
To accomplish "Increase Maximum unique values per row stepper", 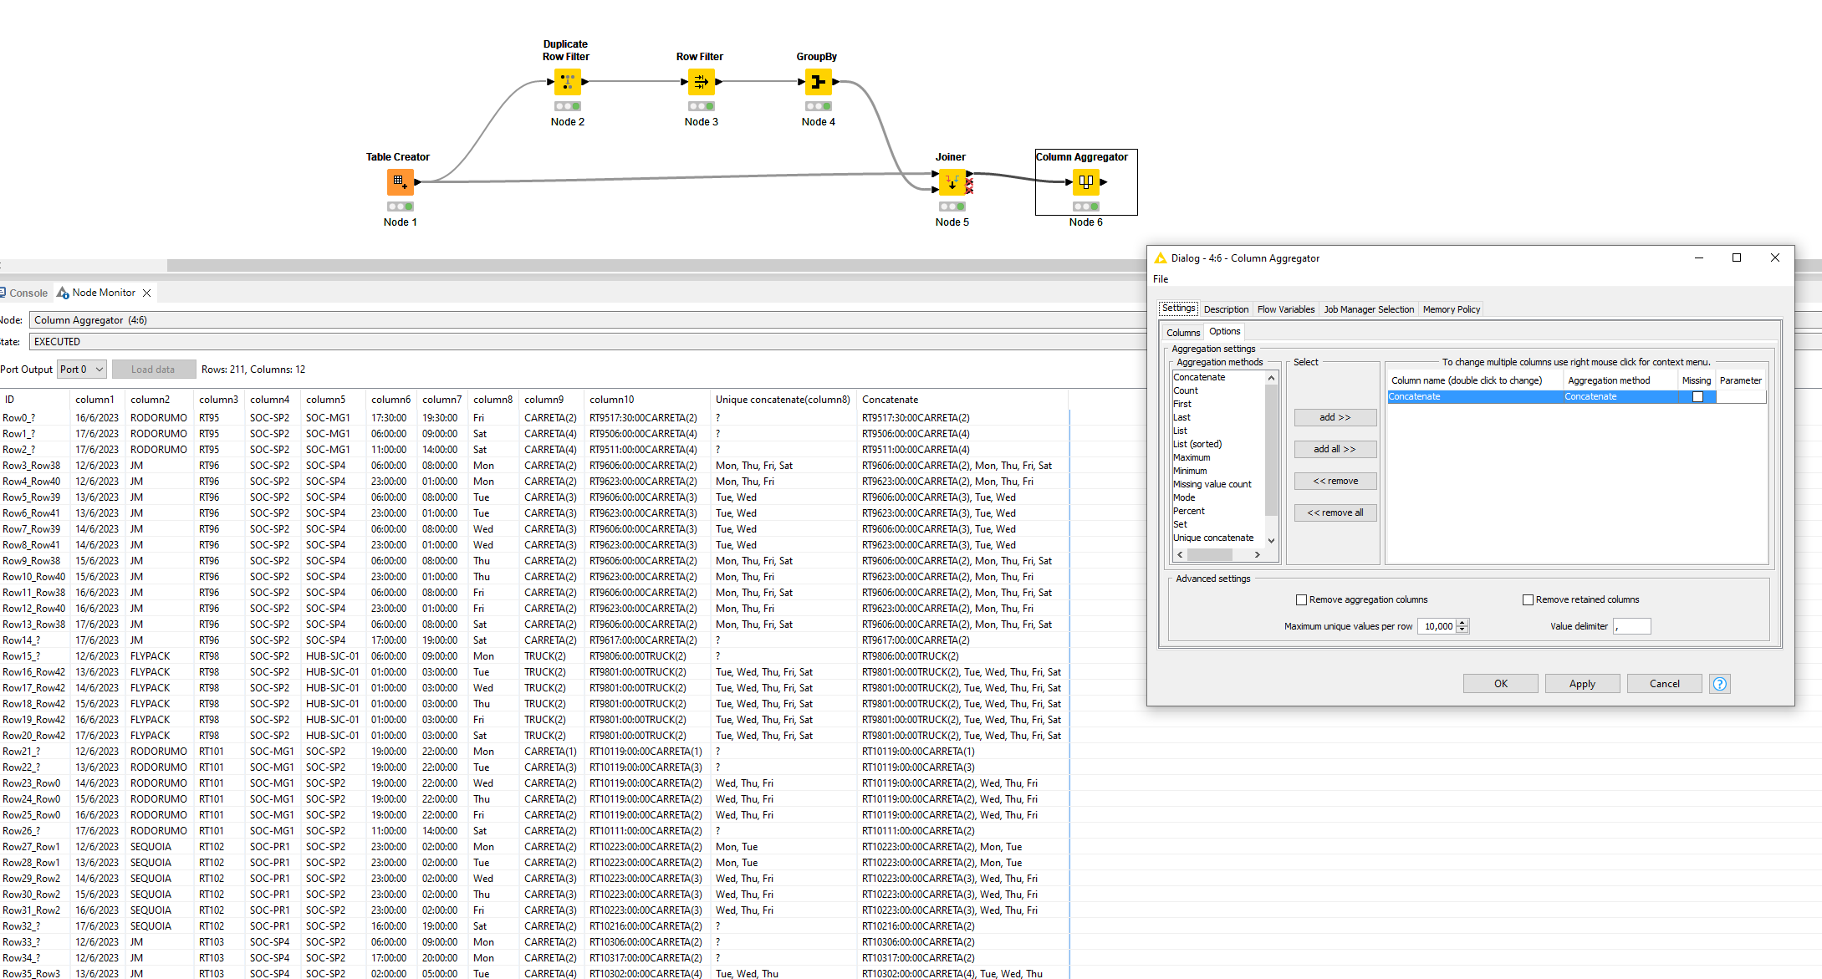I will coord(1462,623).
